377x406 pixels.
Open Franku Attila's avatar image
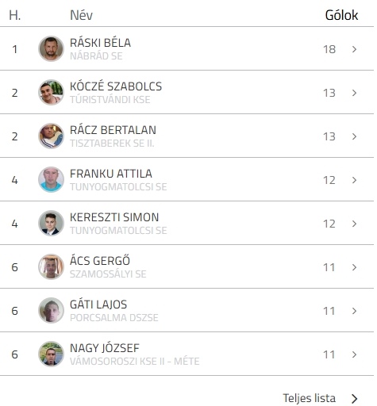click(51, 180)
